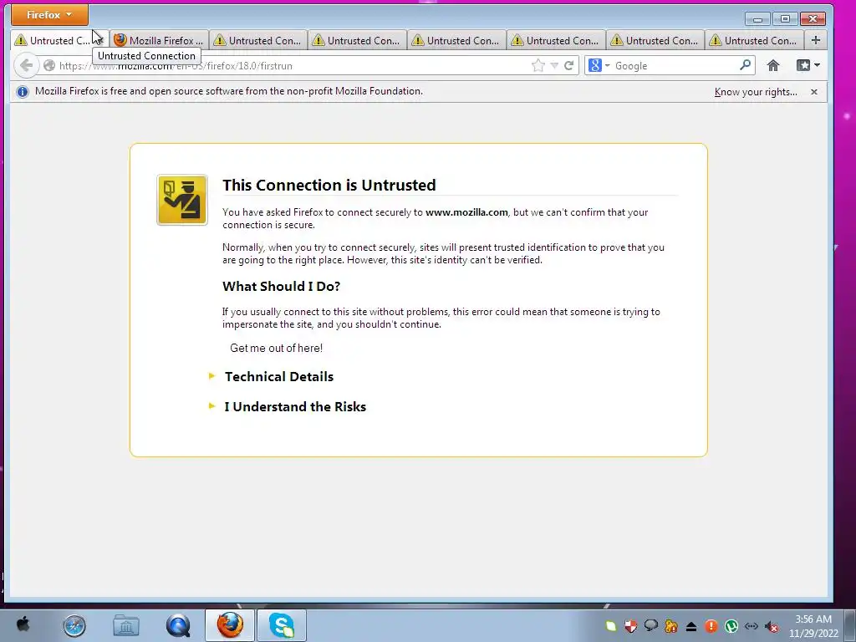The height and width of the screenshot is (642, 856).
Task: Click the blue info icon in notification bar
Action: 23,92
